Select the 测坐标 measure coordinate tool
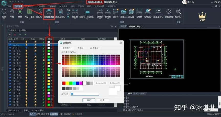The height and width of the screenshot is (117, 221). coord(100,12)
